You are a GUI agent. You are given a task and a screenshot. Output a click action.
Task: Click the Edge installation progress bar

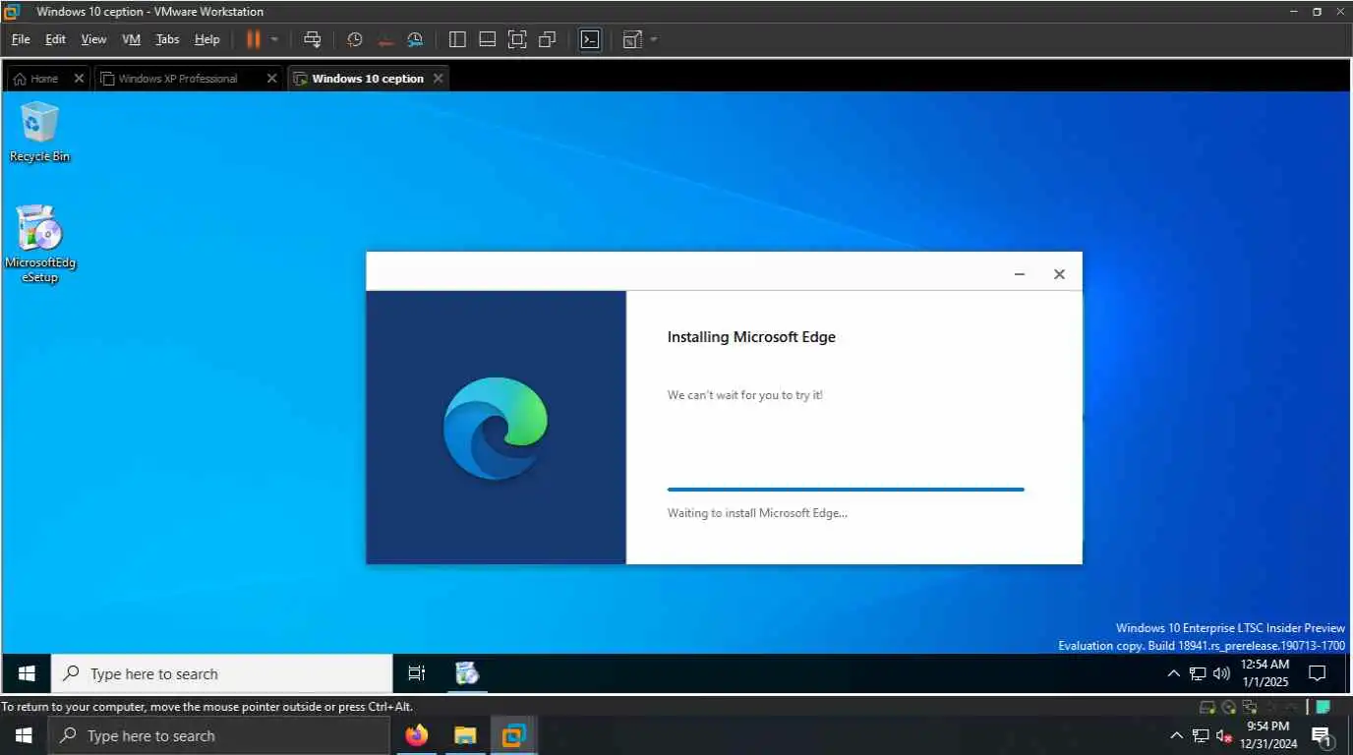[x=846, y=489]
